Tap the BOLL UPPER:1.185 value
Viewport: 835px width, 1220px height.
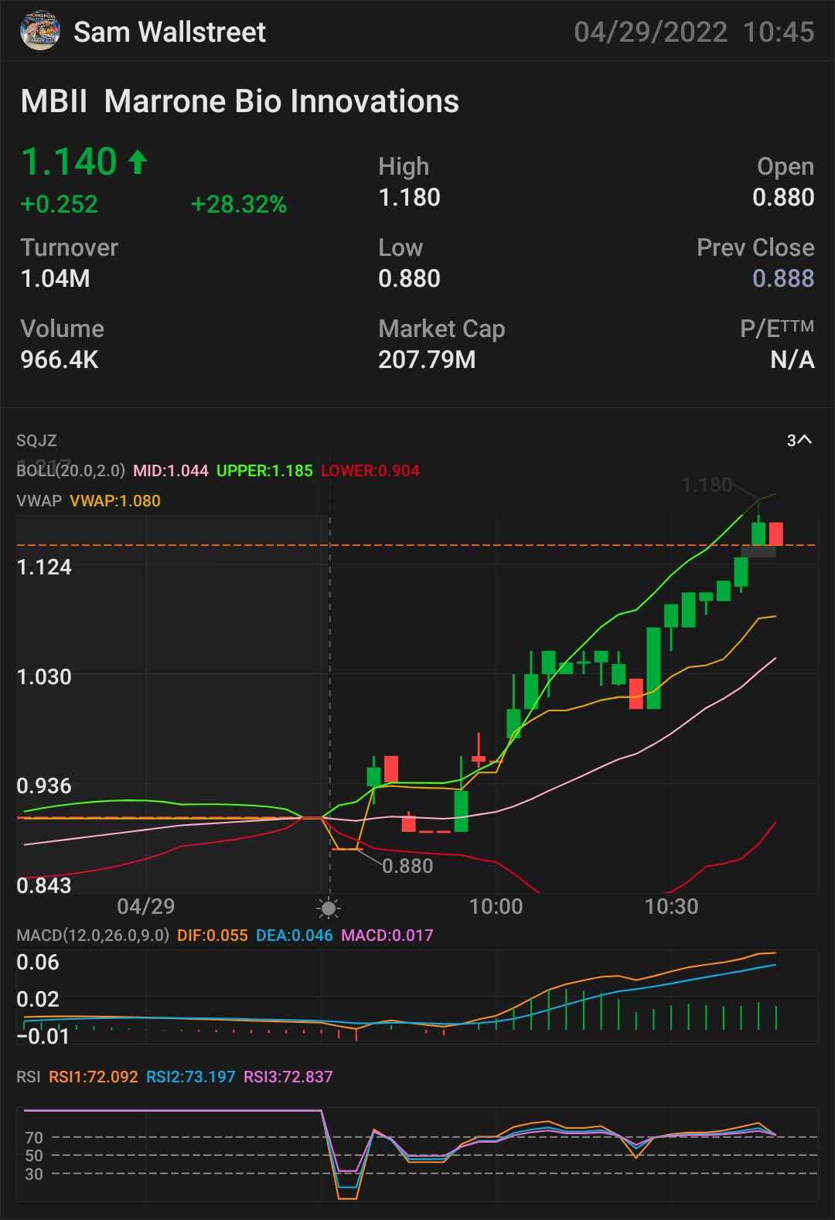(264, 471)
